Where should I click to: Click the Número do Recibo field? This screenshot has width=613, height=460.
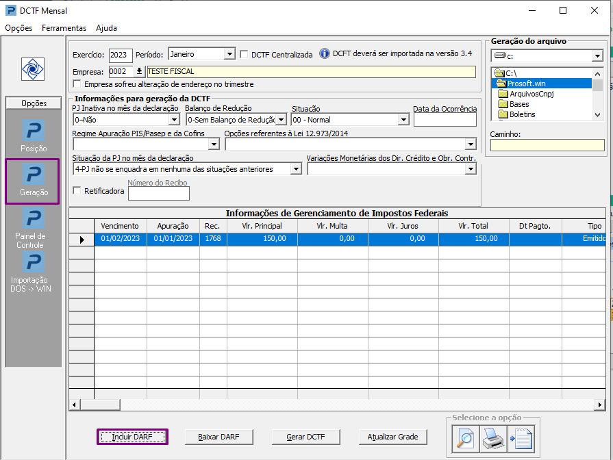point(159,194)
